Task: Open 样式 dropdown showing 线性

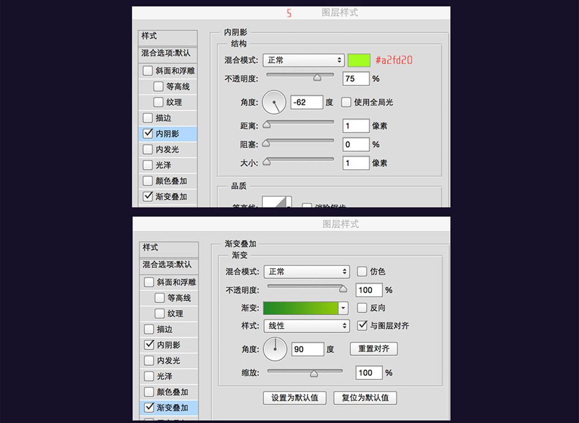Action: point(307,326)
